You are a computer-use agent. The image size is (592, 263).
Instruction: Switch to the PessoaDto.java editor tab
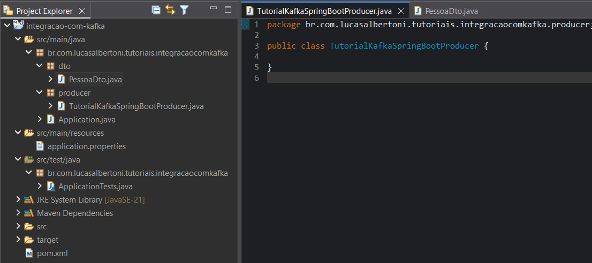452,11
